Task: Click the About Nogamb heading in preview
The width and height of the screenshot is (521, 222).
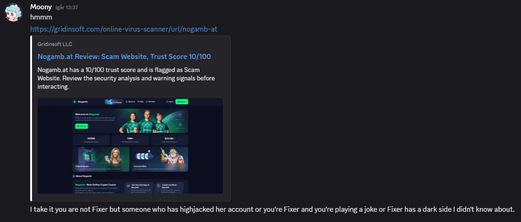Action: [82, 176]
